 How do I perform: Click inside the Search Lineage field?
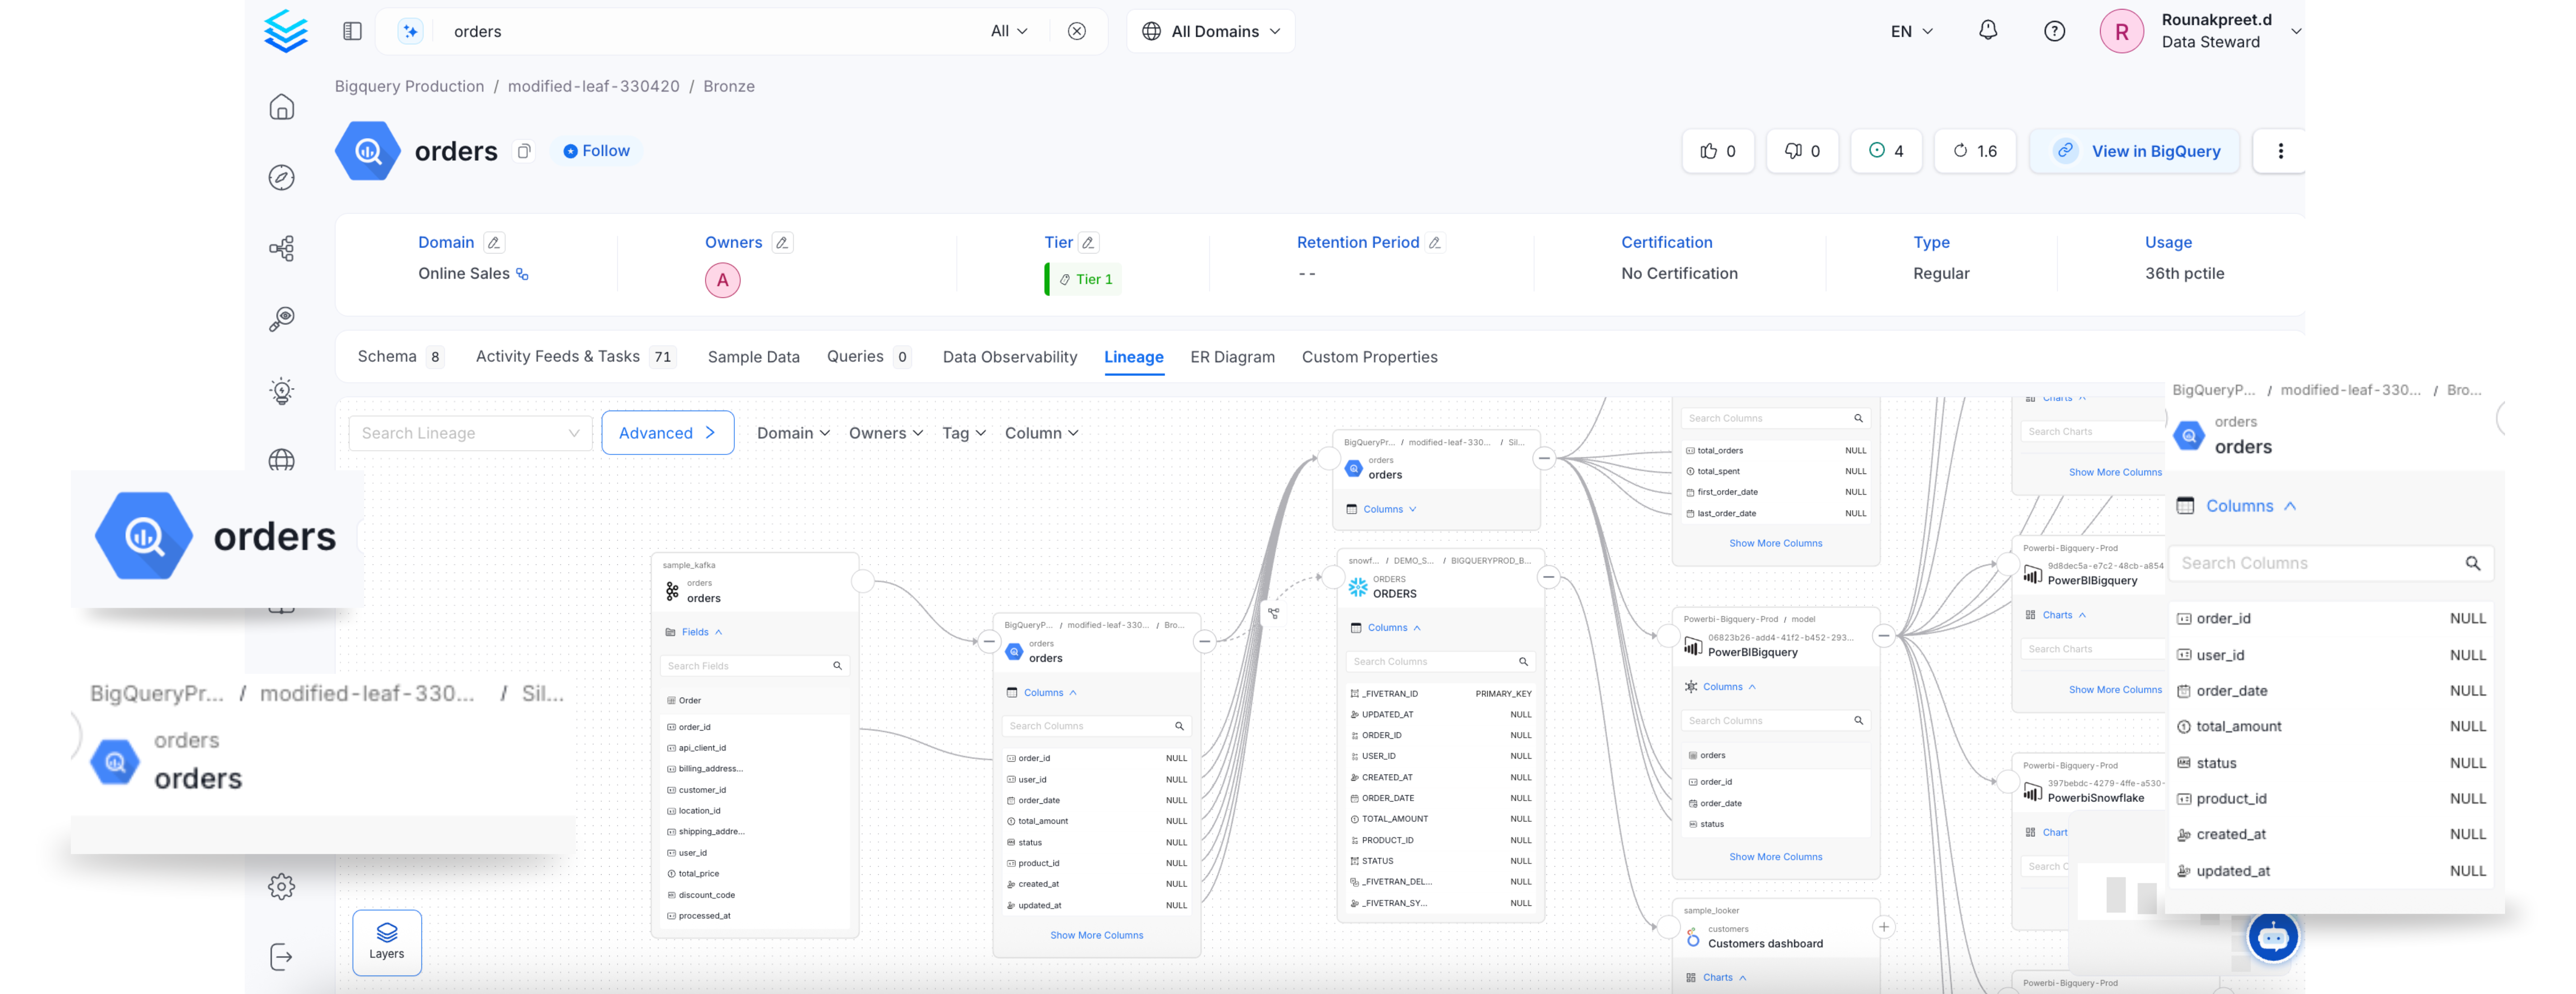[x=460, y=433]
